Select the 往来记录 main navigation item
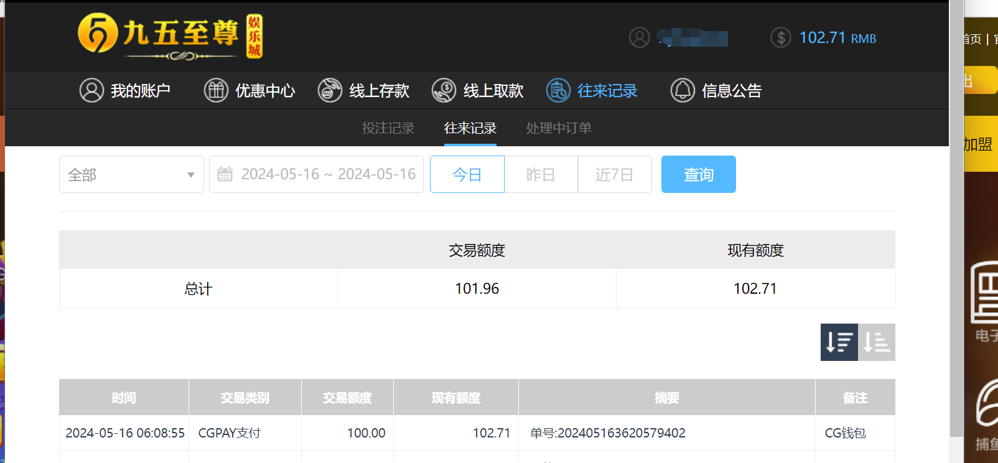Screen dimensions: 998x463 click(x=592, y=91)
